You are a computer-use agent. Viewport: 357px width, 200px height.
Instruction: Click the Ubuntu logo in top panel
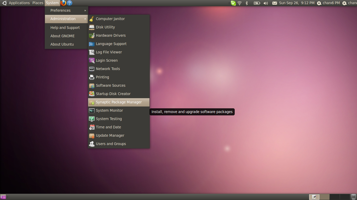click(4, 3)
